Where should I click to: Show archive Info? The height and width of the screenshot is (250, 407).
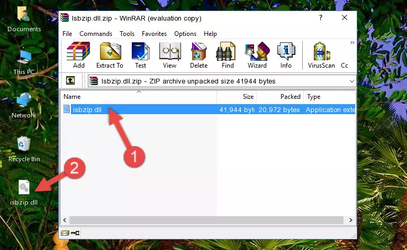point(286,55)
